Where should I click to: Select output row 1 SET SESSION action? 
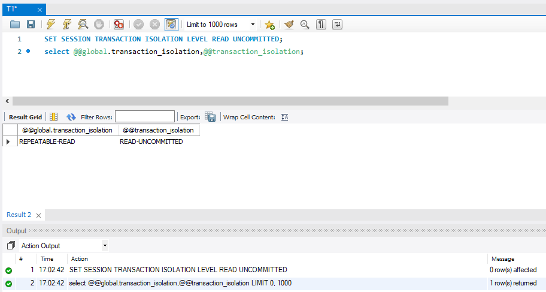178,270
